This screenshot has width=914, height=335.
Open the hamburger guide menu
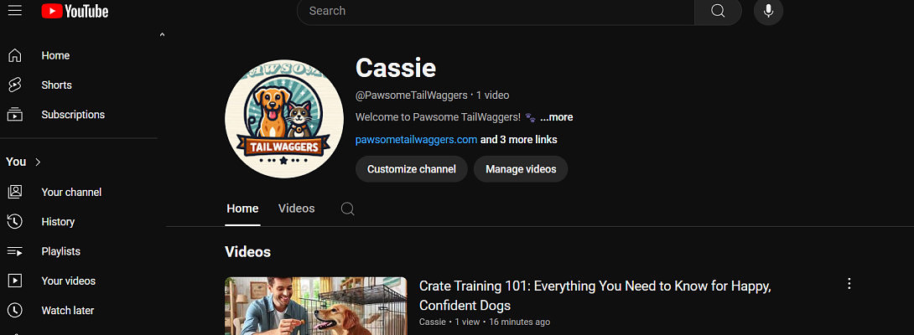pos(14,11)
